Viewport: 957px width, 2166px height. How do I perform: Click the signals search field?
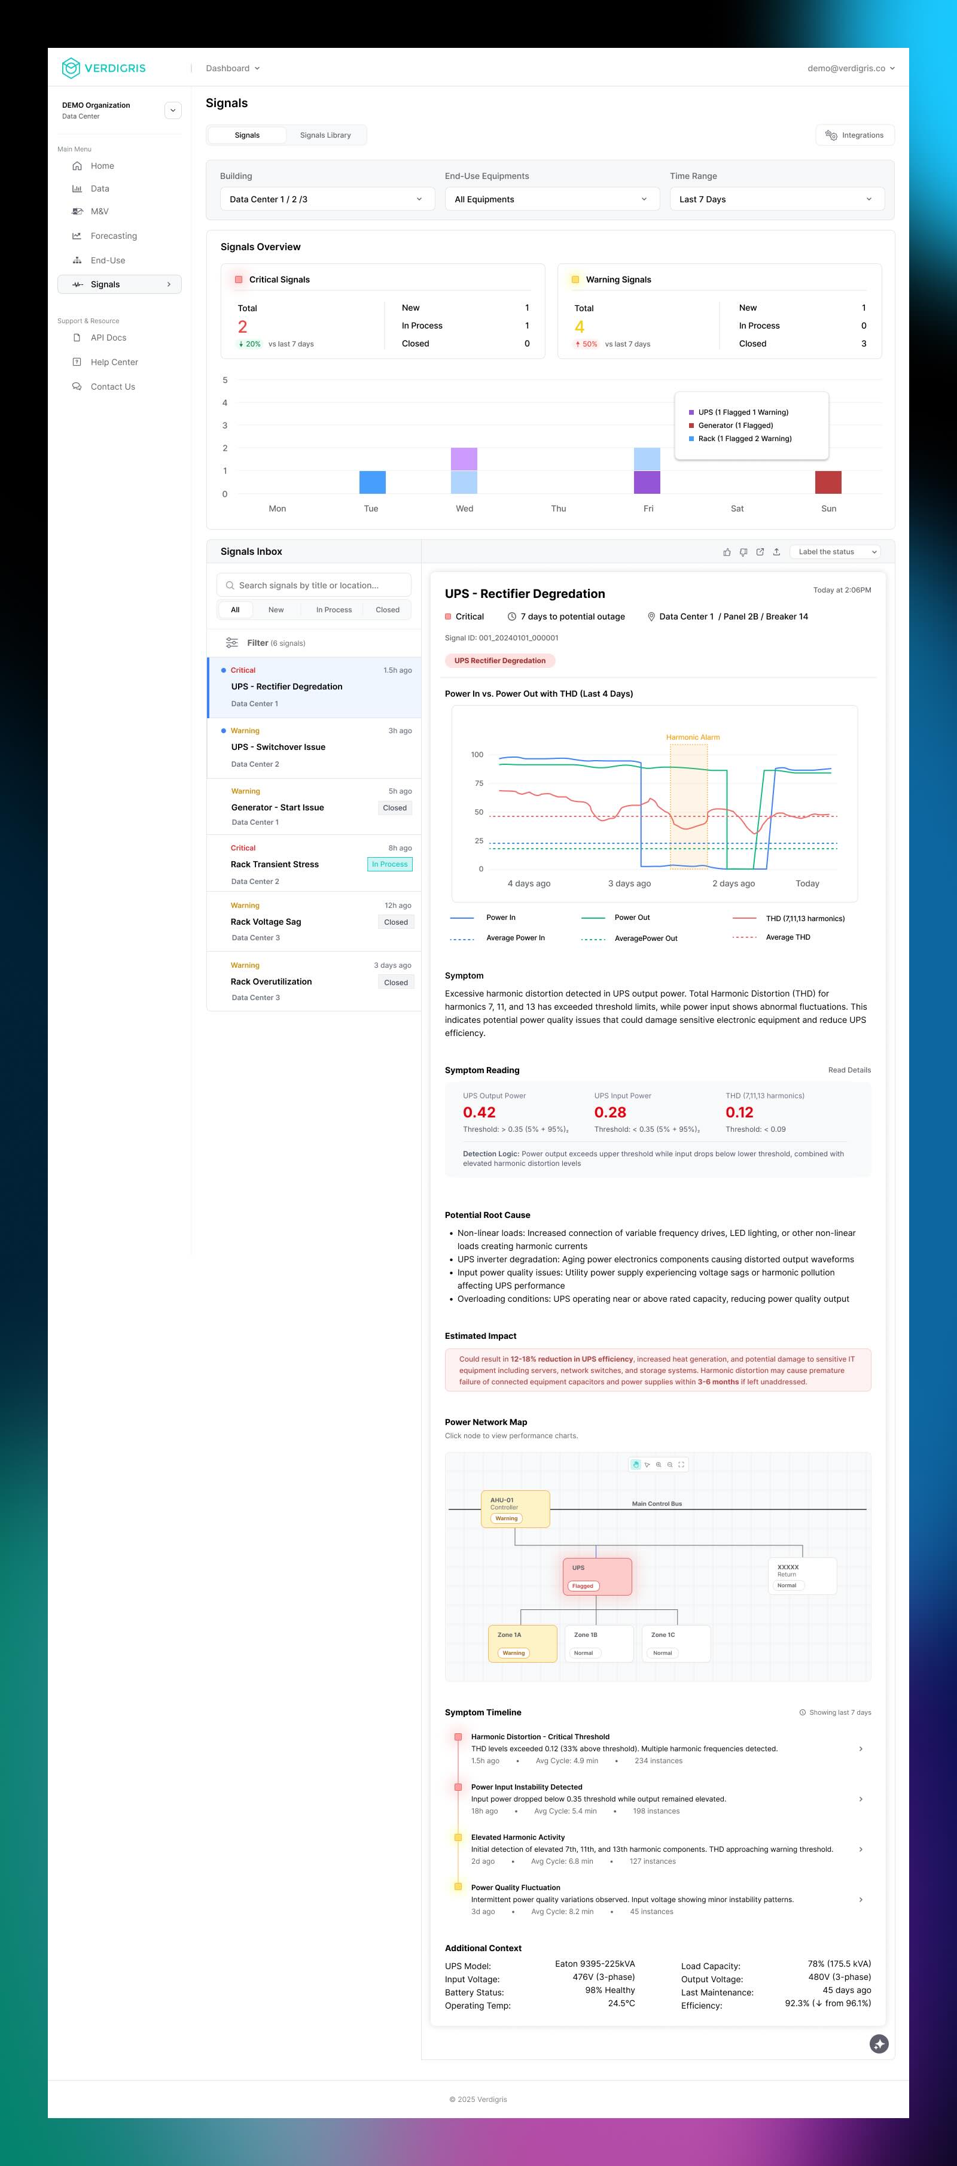[314, 585]
